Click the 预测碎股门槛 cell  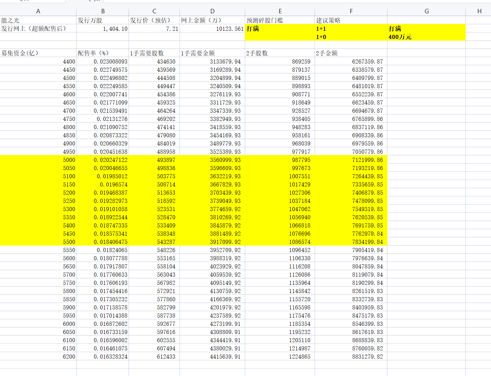pos(280,20)
